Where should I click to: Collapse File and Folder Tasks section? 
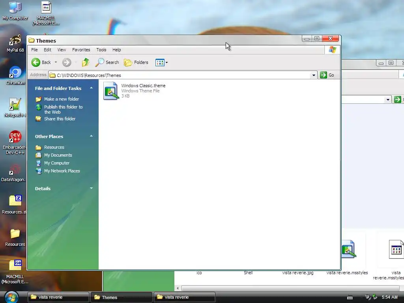(91, 88)
